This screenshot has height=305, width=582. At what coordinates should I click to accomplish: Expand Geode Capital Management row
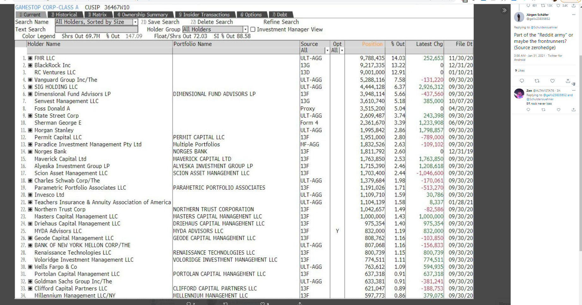[30, 238]
